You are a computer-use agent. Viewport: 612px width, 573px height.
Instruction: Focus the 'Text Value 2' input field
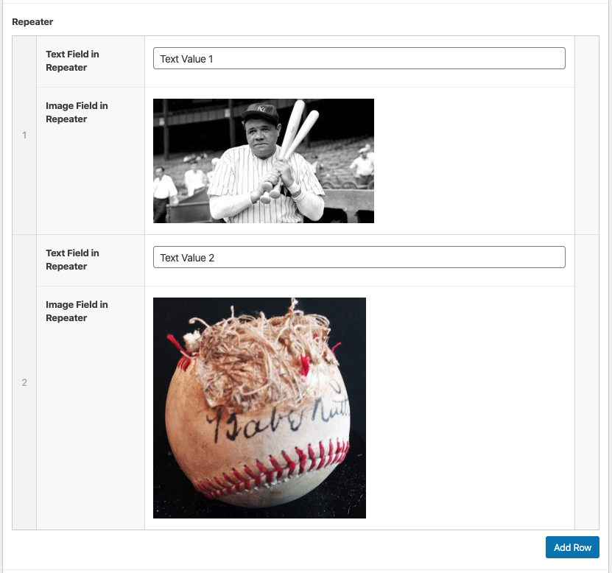[359, 258]
